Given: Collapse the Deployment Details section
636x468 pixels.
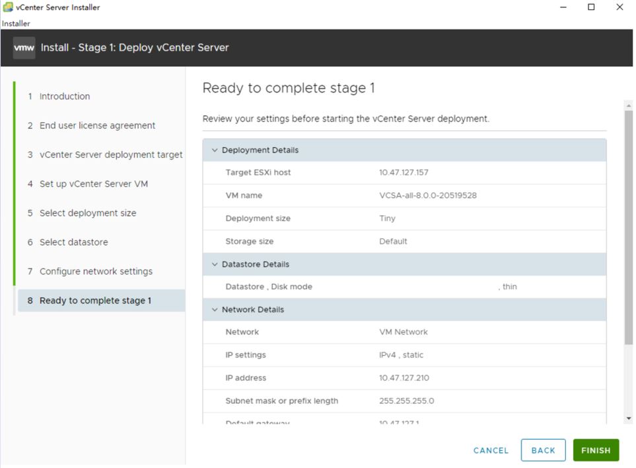Looking at the screenshot, I should [x=215, y=150].
